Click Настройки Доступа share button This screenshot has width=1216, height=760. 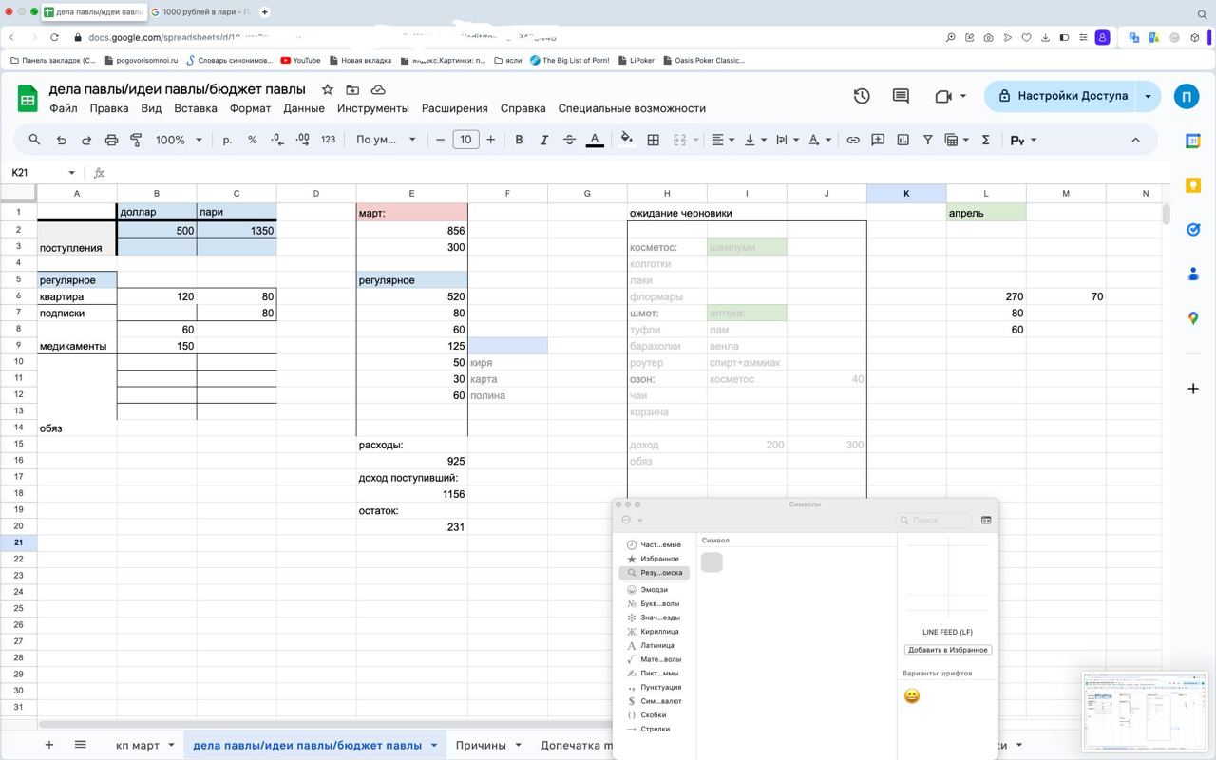(1062, 96)
